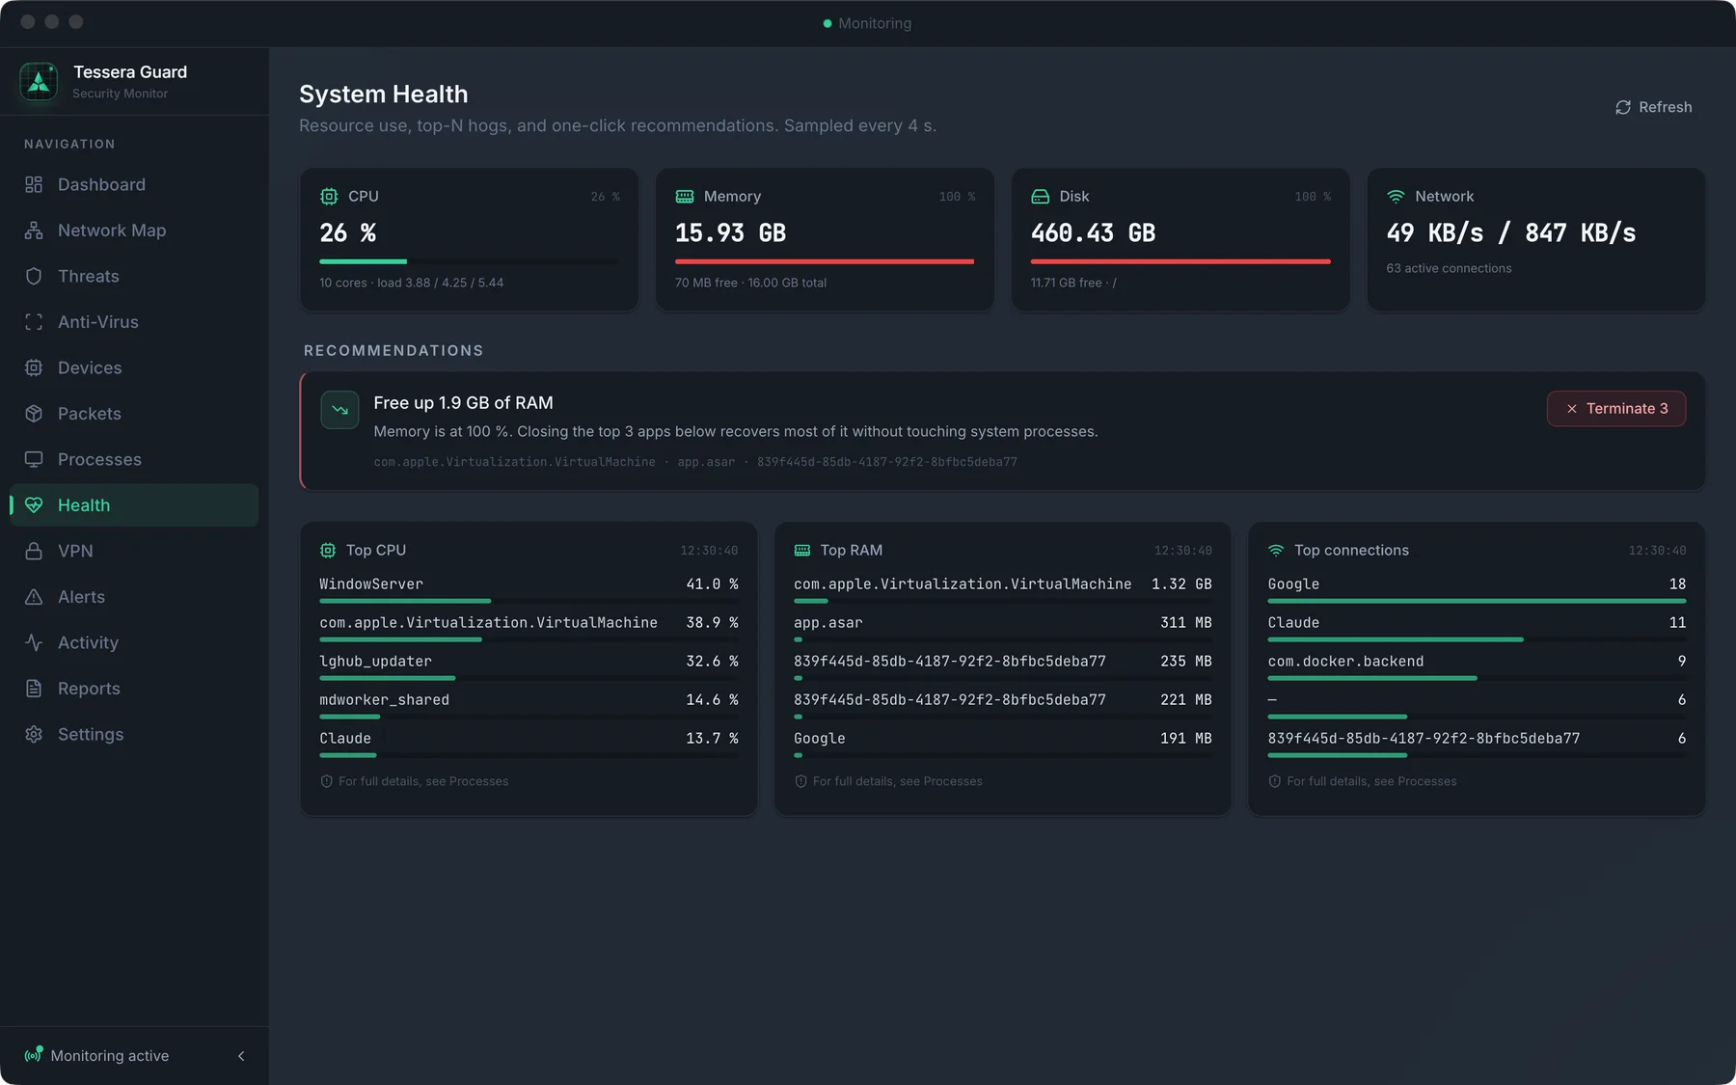Click the Activity pulse icon
Image resolution: width=1736 pixels, height=1085 pixels.
pyautogui.click(x=34, y=642)
